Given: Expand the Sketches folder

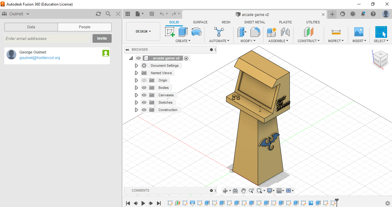Looking at the screenshot, I should click(137, 102).
